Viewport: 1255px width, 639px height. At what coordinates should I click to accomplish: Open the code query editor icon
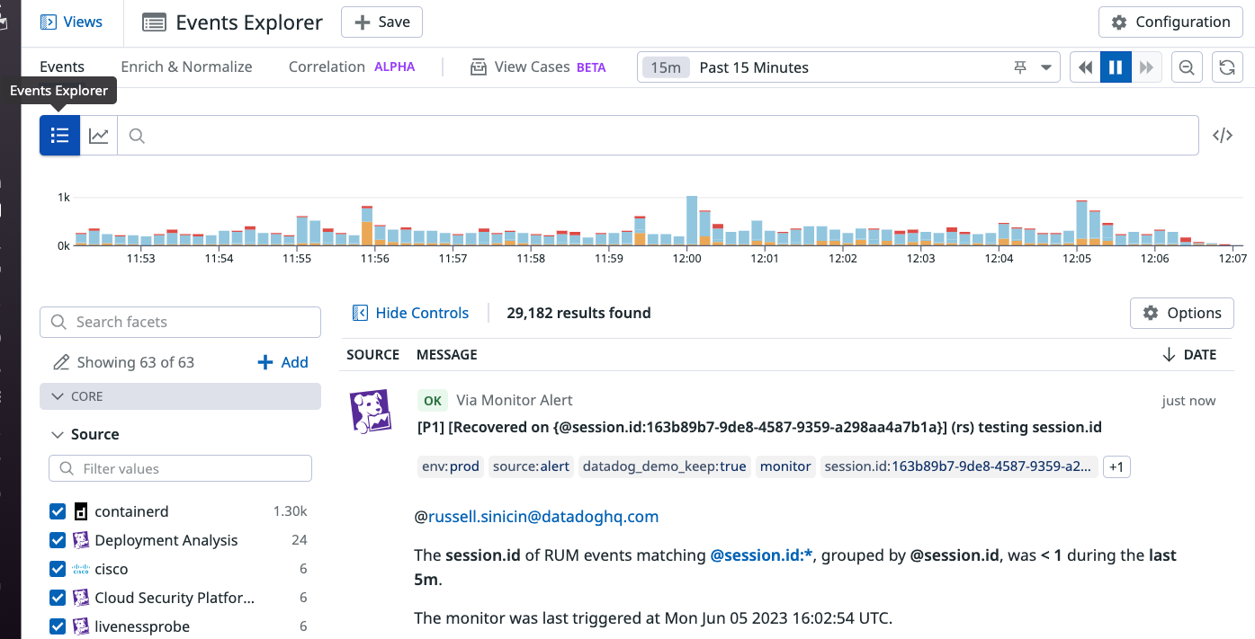1222,136
